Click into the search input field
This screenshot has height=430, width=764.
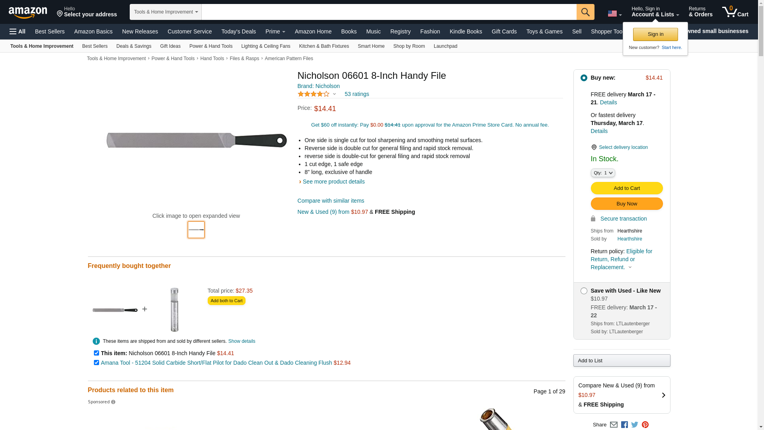coord(389,12)
